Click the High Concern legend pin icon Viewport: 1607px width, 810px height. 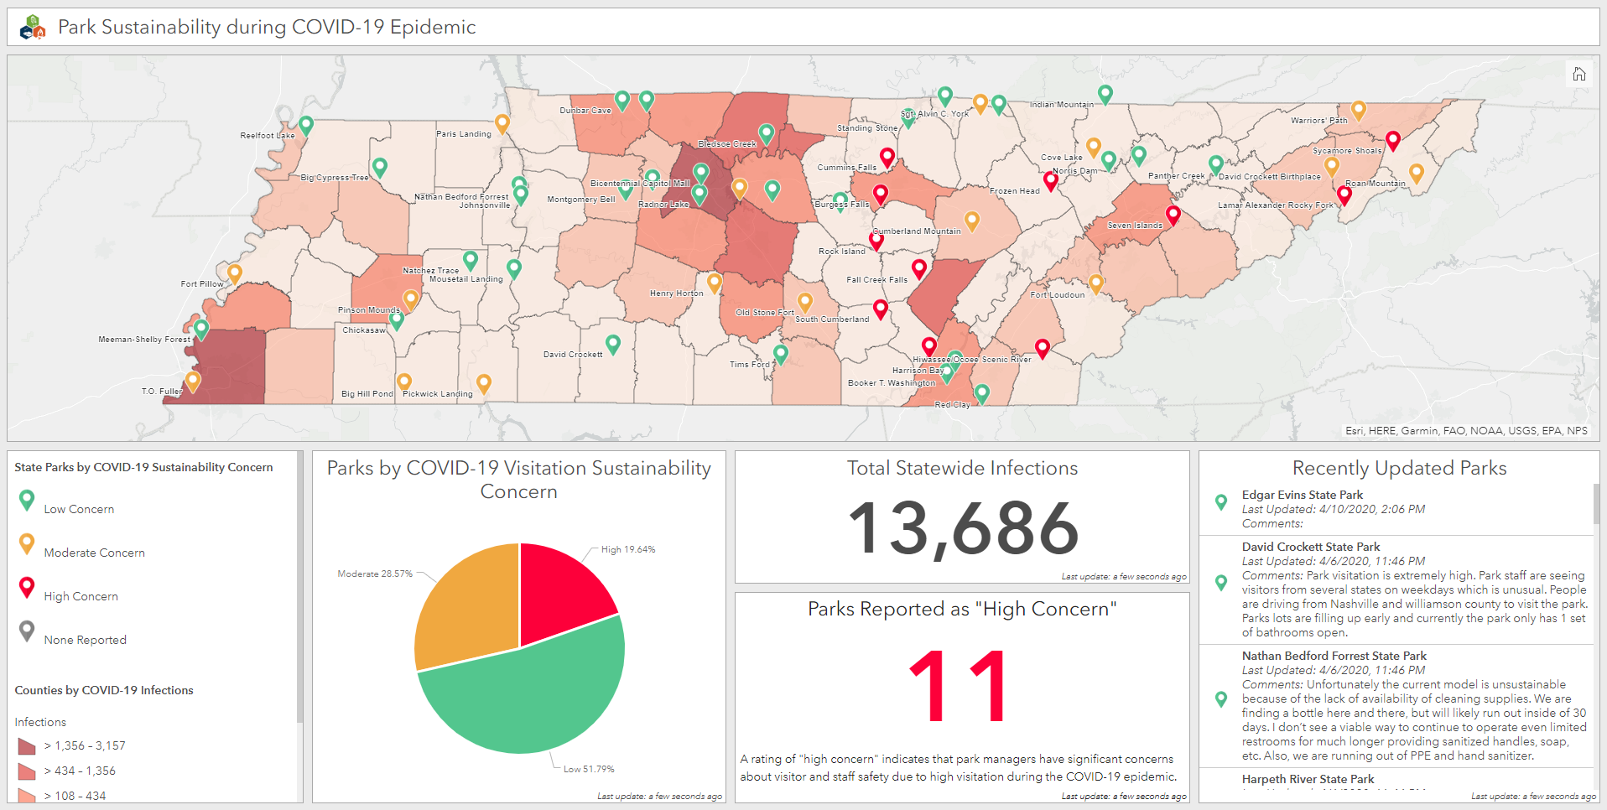pyautogui.click(x=27, y=588)
